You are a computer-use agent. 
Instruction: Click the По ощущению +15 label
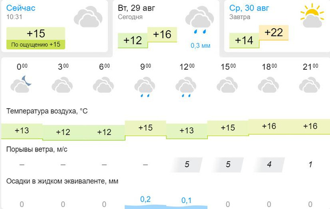[x=35, y=45]
